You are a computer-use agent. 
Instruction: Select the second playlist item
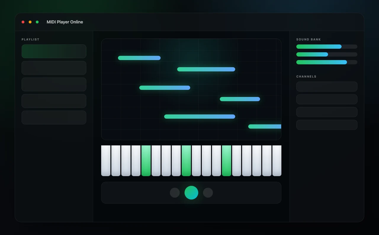pyautogui.click(x=54, y=68)
